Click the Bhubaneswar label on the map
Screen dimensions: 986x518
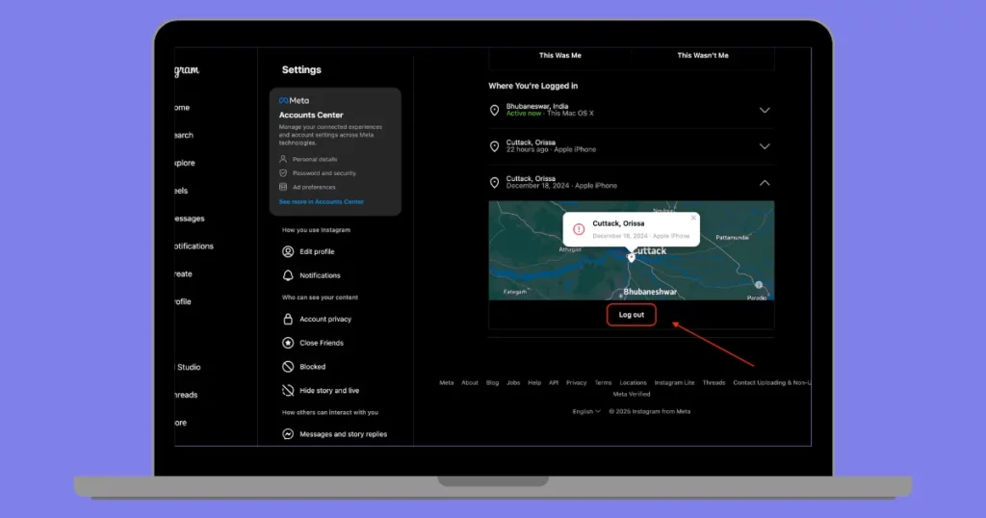[650, 292]
